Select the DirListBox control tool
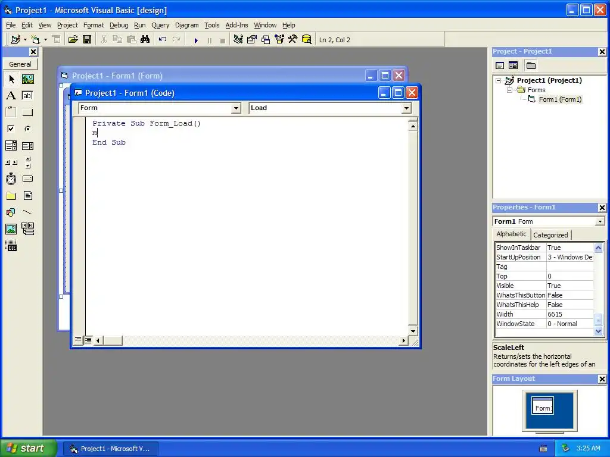Screen dimensions: 610x457 [x=11, y=196]
